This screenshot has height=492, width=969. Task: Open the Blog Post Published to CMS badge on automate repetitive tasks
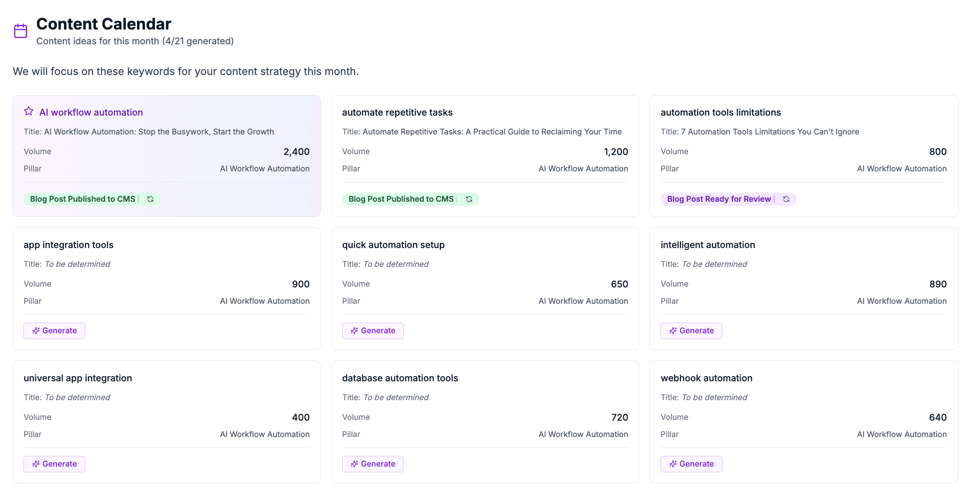tap(401, 199)
